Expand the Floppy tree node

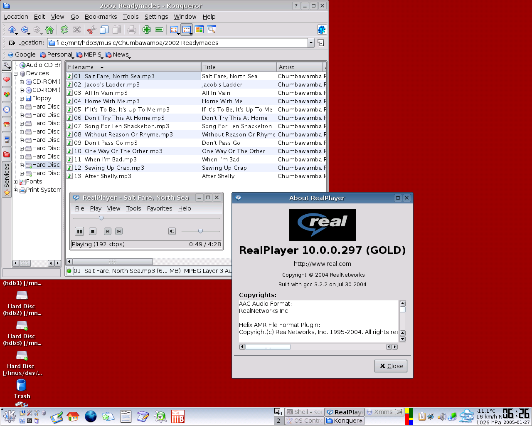(x=22, y=99)
